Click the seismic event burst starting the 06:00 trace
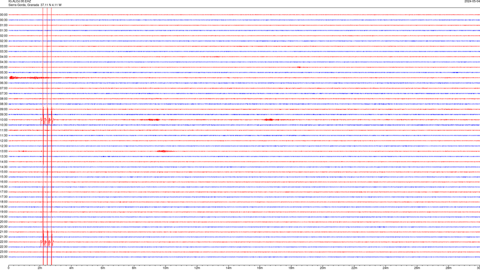 pyautogui.click(x=14, y=78)
